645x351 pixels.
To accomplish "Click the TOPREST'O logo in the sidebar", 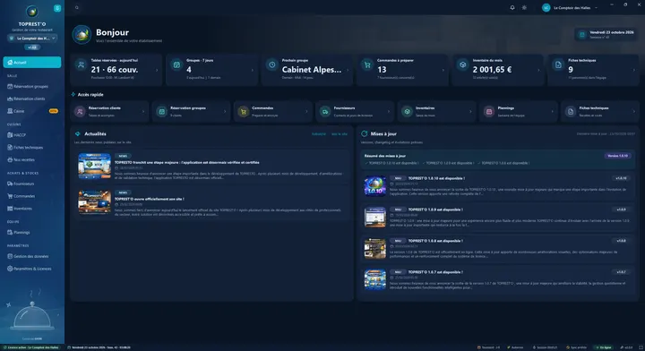I will pos(31,12).
